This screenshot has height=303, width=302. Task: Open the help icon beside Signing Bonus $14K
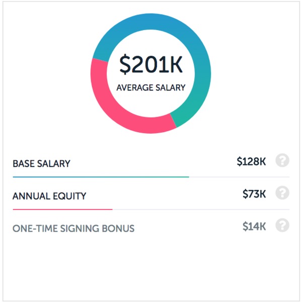click(282, 225)
